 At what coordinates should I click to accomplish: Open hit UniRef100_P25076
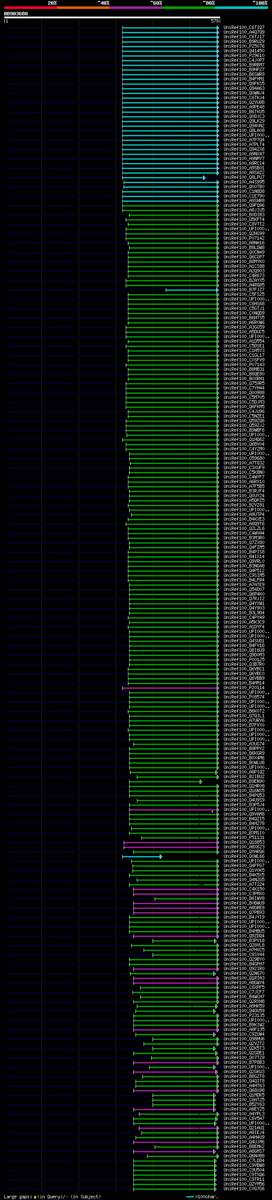click(x=244, y=46)
